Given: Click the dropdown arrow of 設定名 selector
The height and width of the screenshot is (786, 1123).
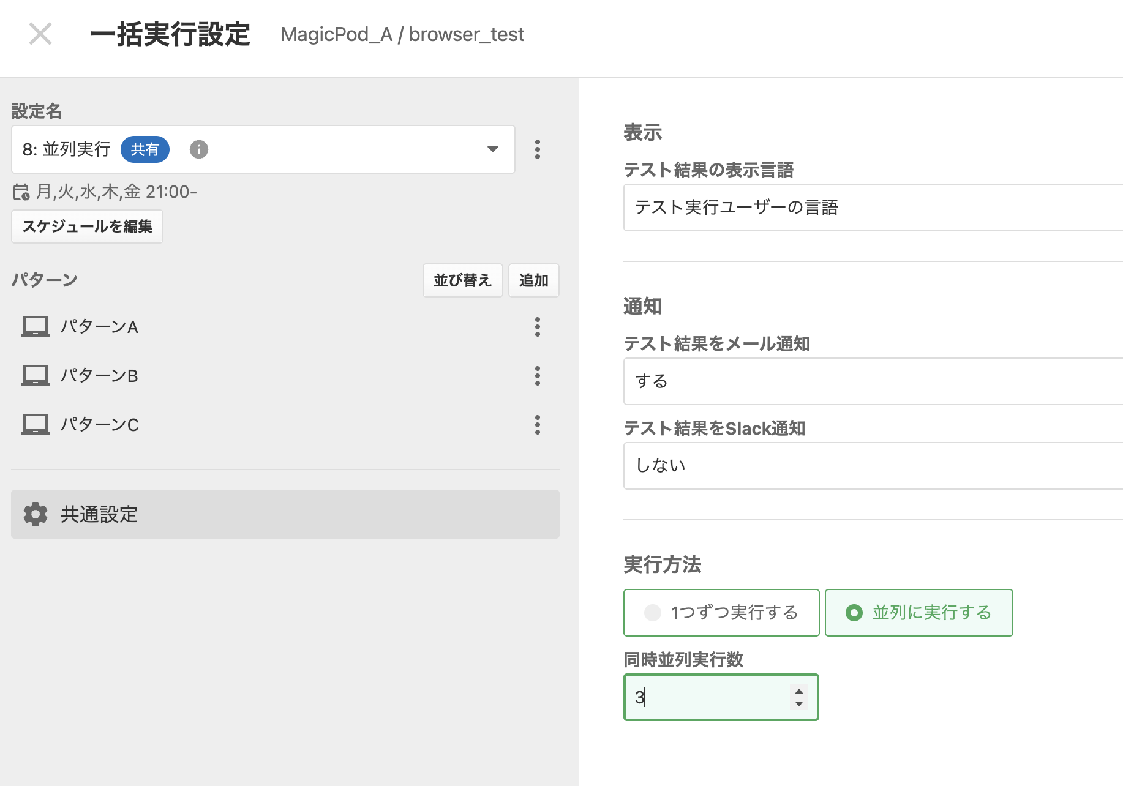Looking at the screenshot, I should click(493, 149).
